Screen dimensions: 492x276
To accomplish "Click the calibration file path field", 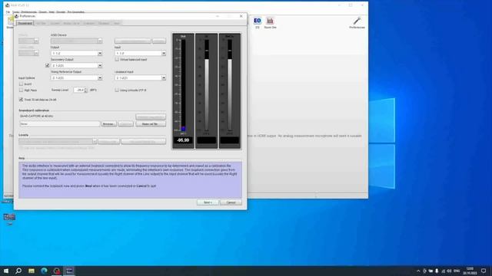I will [x=60, y=124].
